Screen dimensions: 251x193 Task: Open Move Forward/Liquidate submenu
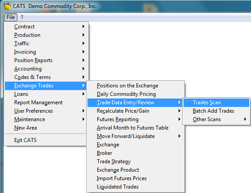pyautogui.click(x=135, y=136)
